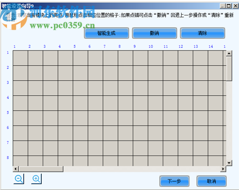Screen dimensions: 239x190
Task: Click the horizontal scrollbar thumb
Action: [41, 169]
